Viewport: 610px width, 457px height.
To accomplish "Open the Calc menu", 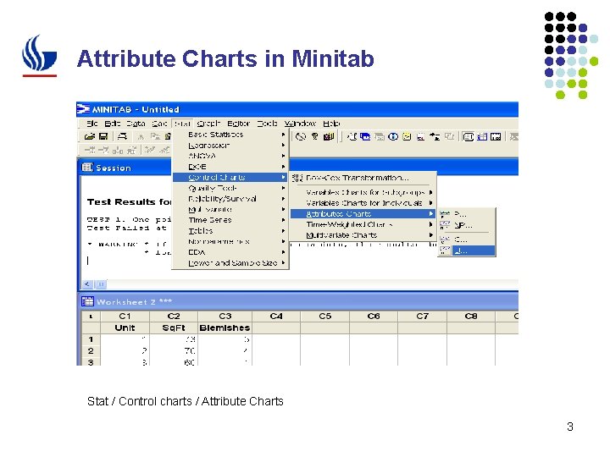I will point(159,124).
